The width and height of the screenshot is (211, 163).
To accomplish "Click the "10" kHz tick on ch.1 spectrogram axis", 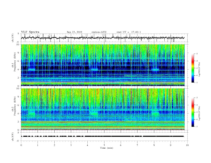I will click(x=18, y=44).
